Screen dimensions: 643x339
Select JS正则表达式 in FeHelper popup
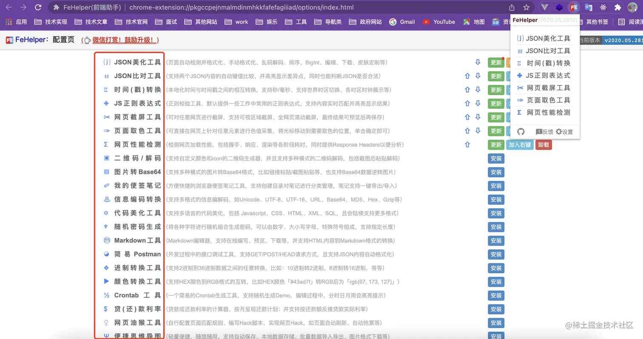pyautogui.click(x=543, y=76)
